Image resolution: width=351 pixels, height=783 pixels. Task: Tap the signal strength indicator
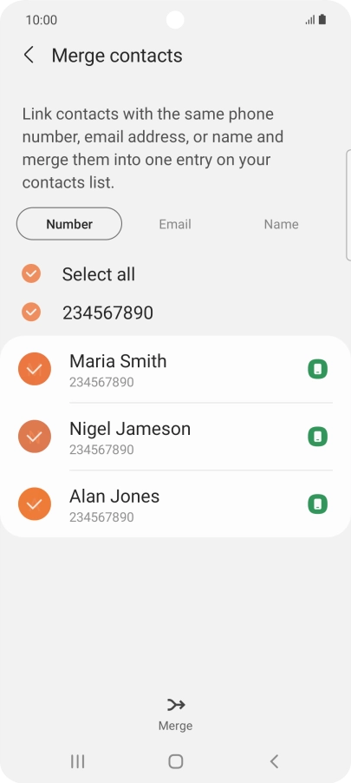[310, 20]
